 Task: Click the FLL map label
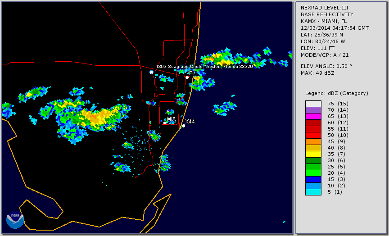194,73
